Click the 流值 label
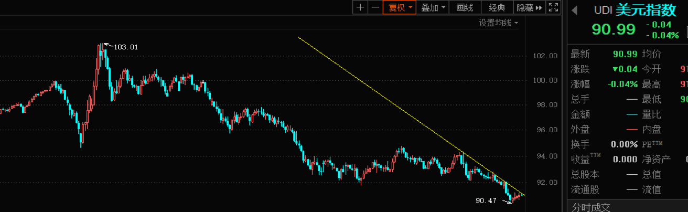Screen dimensions: 688x212 (x=652, y=189)
